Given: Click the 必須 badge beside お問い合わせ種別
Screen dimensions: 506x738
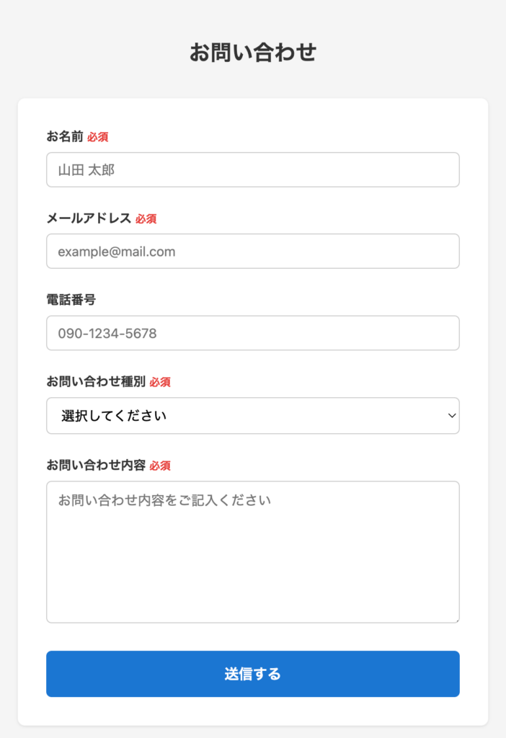Looking at the screenshot, I should tap(160, 382).
